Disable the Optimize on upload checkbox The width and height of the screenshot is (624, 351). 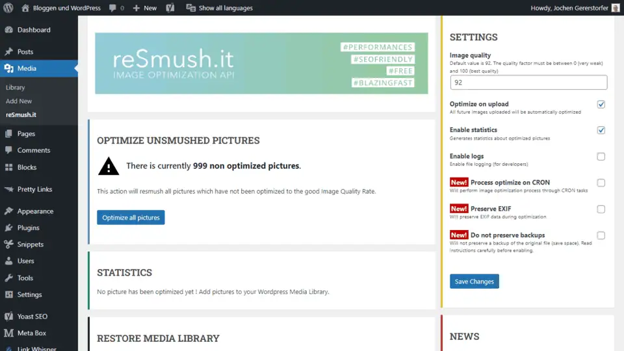(x=601, y=104)
